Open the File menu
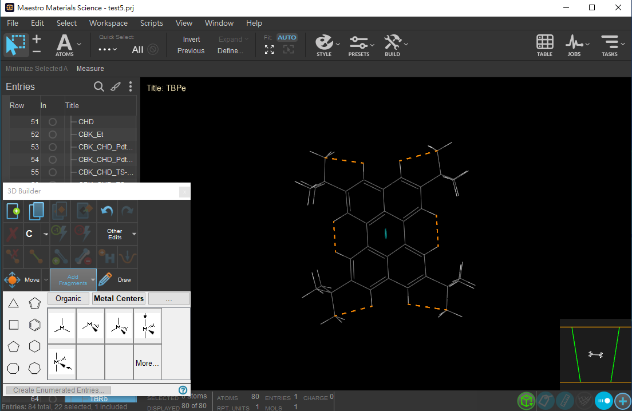Image resolution: width=632 pixels, height=411 pixels. click(13, 23)
